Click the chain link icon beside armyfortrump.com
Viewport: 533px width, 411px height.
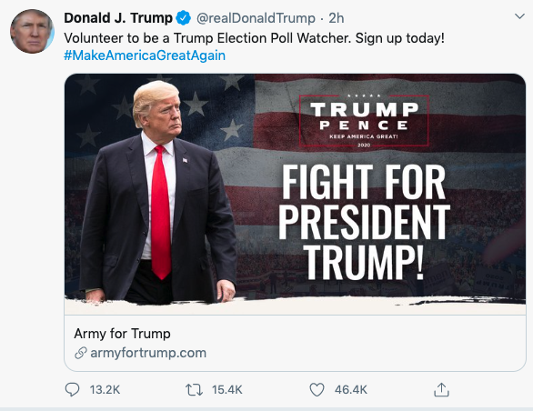[81, 353]
